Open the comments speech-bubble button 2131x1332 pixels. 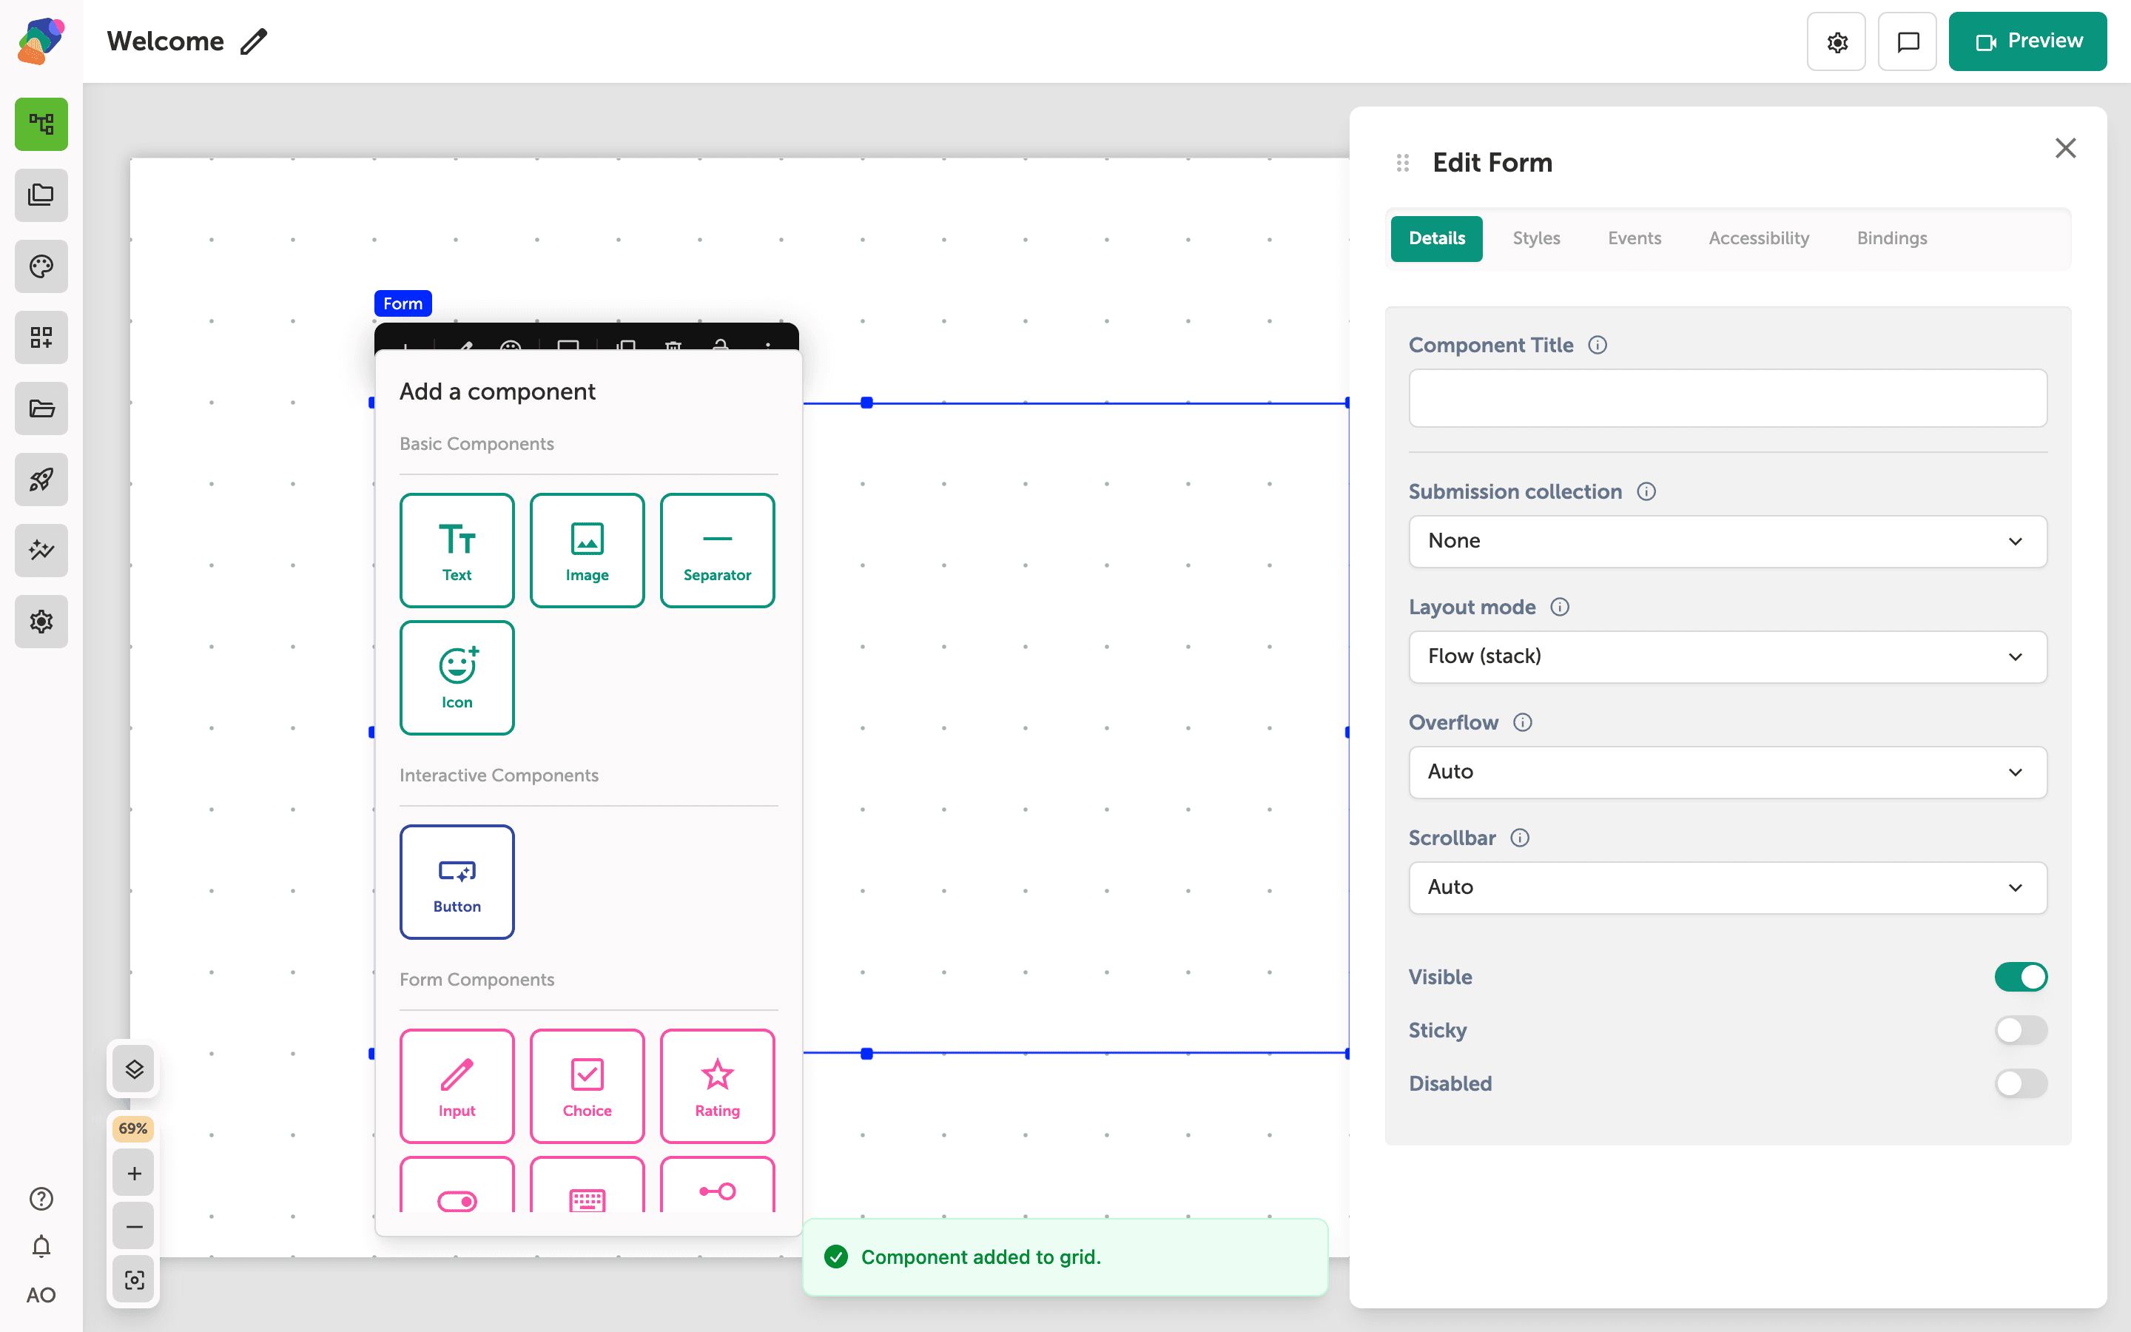[x=1908, y=41]
